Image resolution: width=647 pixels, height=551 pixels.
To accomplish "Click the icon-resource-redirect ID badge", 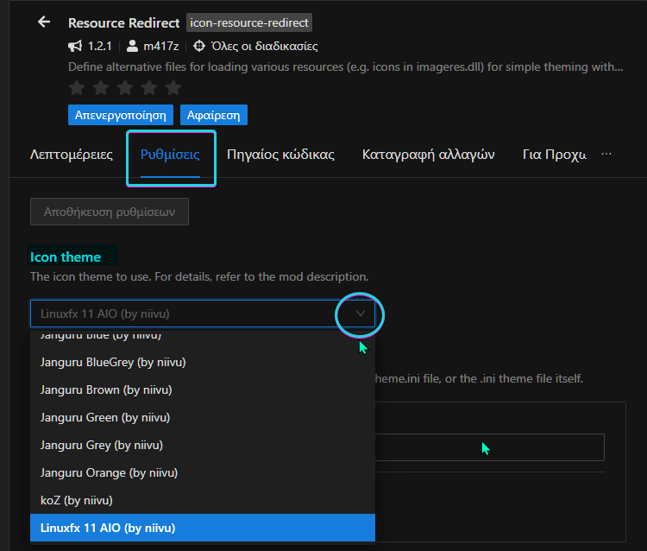I will point(249,22).
